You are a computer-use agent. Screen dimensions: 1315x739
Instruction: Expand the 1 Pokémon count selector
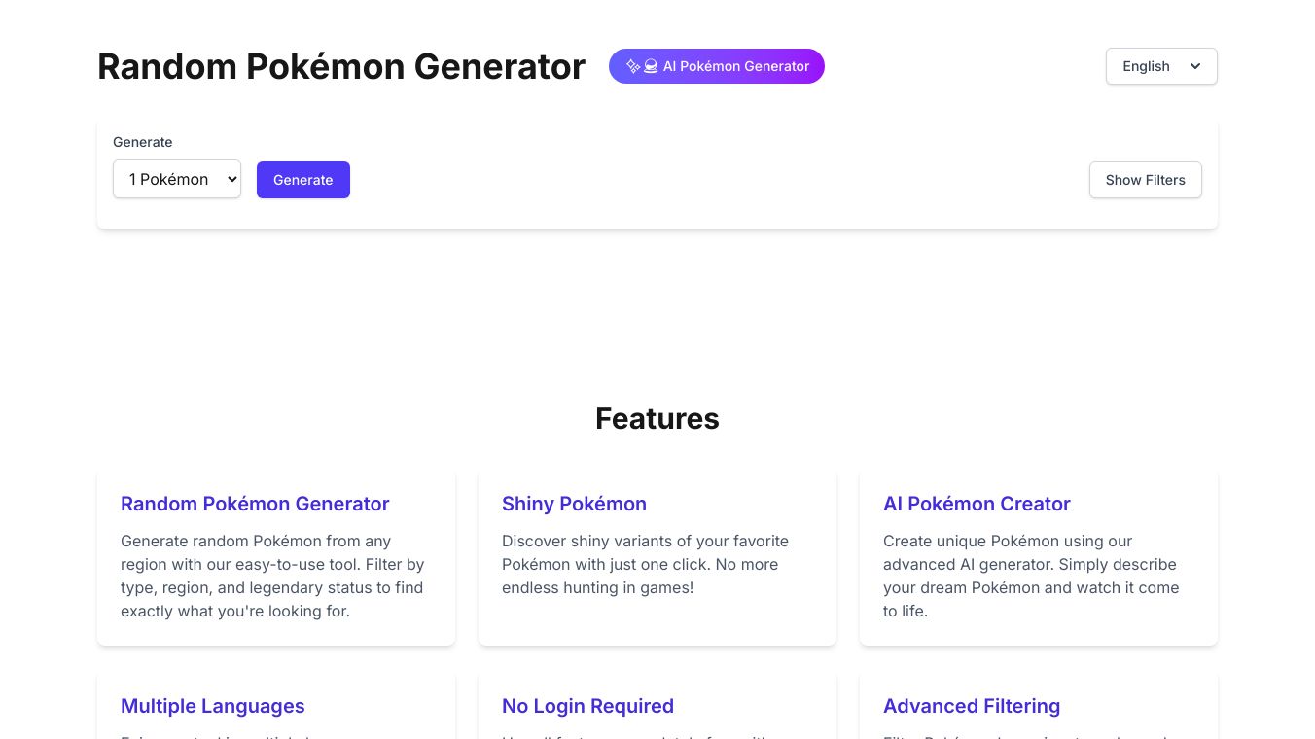(x=177, y=179)
